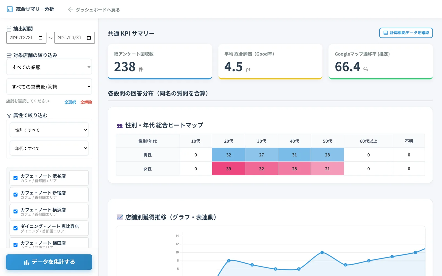Click 全解除 to deselect all stores
The image size is (442, 276).
point(86,102)
